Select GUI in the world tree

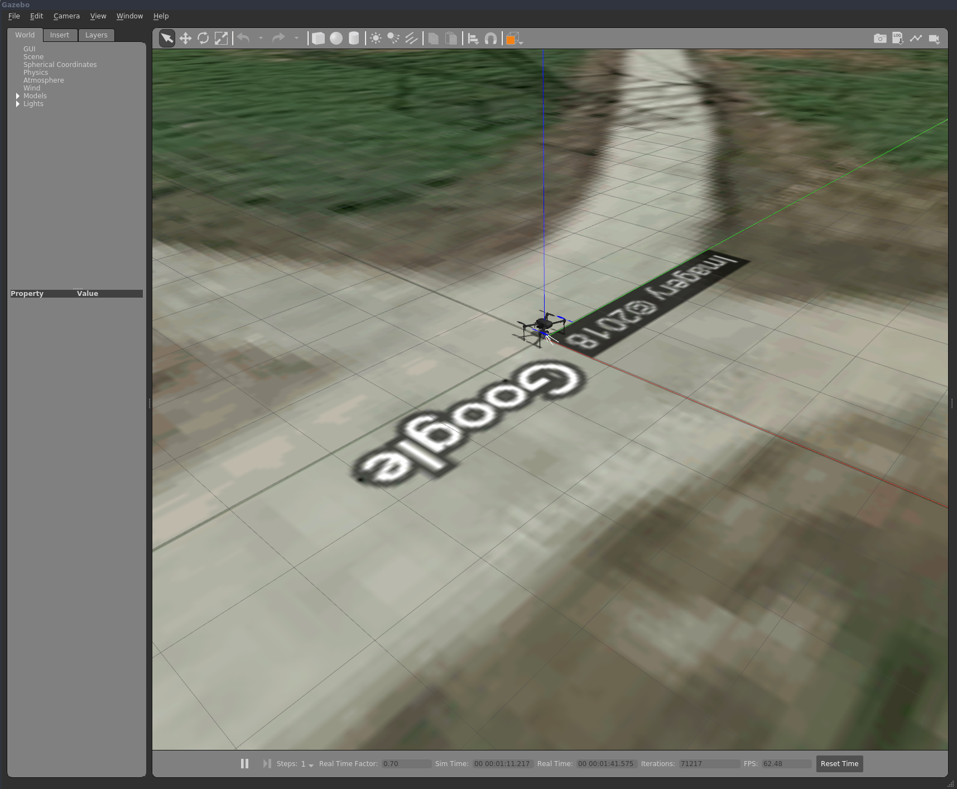(29, 49)
